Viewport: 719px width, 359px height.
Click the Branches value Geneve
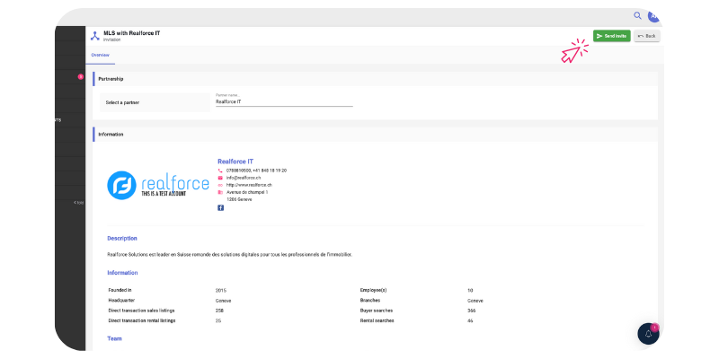475,301
